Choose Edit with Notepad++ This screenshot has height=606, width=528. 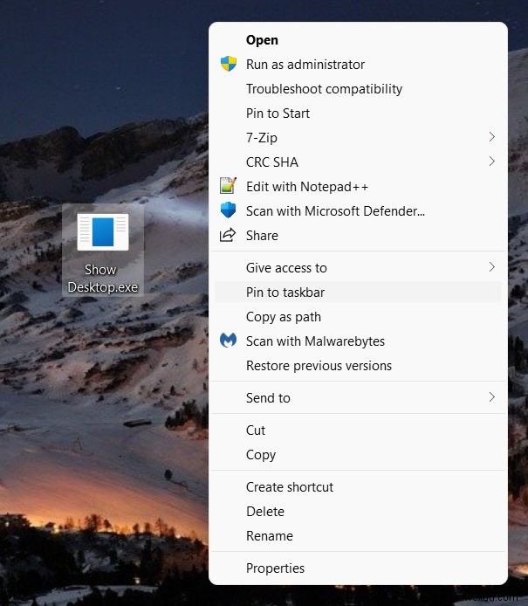[x=358, y=187]
